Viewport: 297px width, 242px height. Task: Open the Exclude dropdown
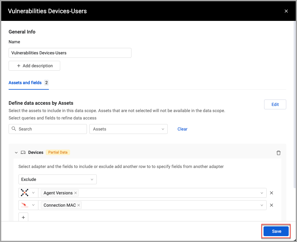[57, 179]
